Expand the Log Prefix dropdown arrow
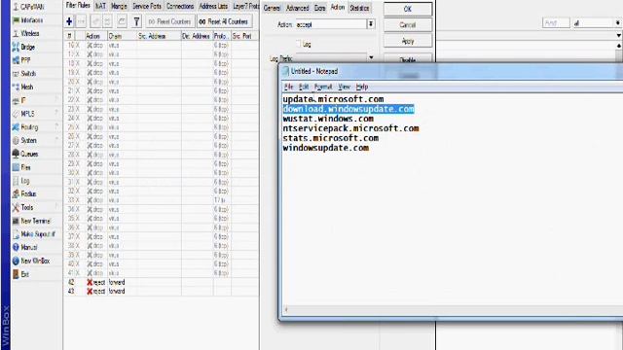 371,58
